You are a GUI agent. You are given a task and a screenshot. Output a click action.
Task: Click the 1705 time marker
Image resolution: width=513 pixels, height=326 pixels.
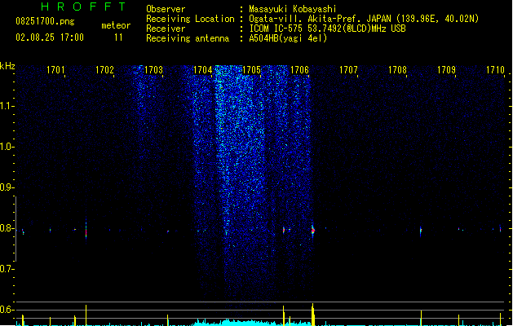coord(251,70)
